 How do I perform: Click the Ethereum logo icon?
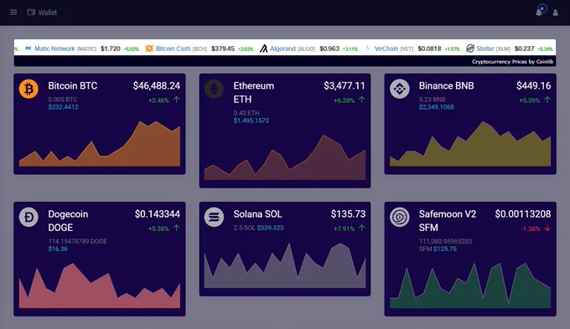click(214, 89)
